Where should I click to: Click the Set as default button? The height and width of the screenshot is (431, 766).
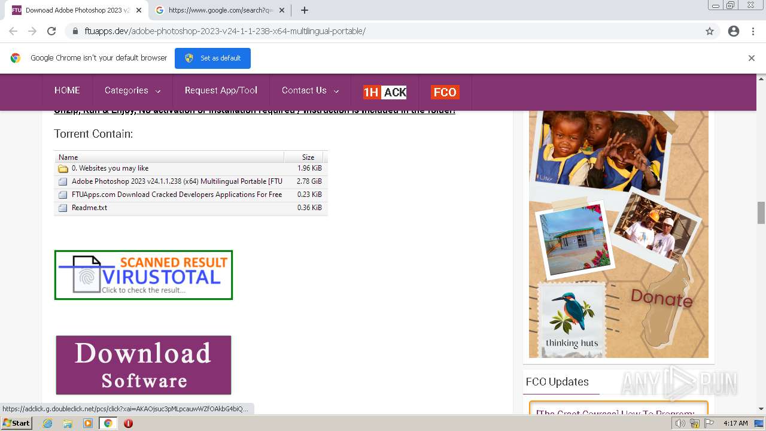tap(212, 58)
